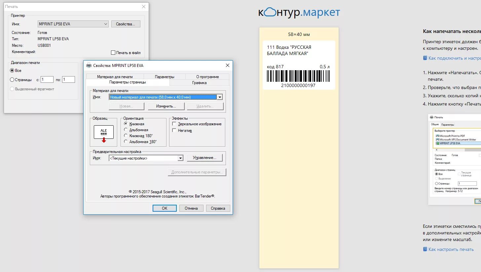
Task: Expand material name dropdown arrow
Action: tap(219, 97)
